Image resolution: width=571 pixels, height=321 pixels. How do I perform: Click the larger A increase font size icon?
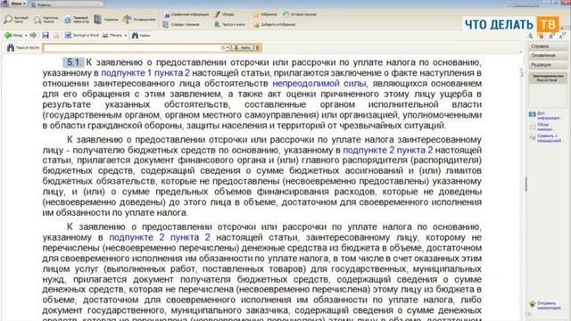[x=551, y=36]
